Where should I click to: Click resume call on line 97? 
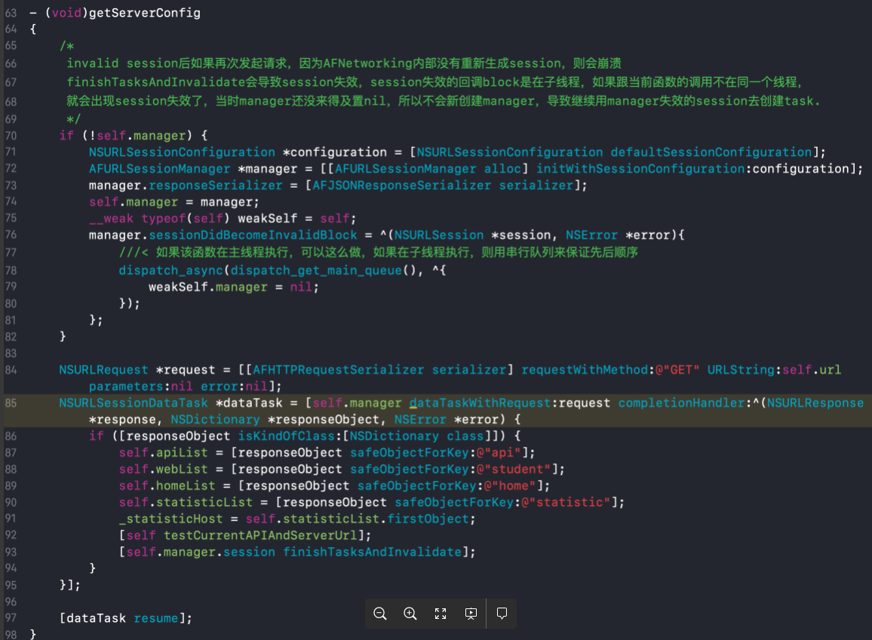click(155, 618)
